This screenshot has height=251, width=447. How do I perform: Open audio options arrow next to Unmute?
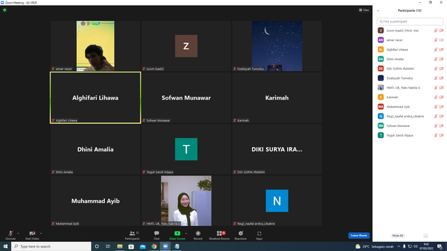tap(18, 234)
